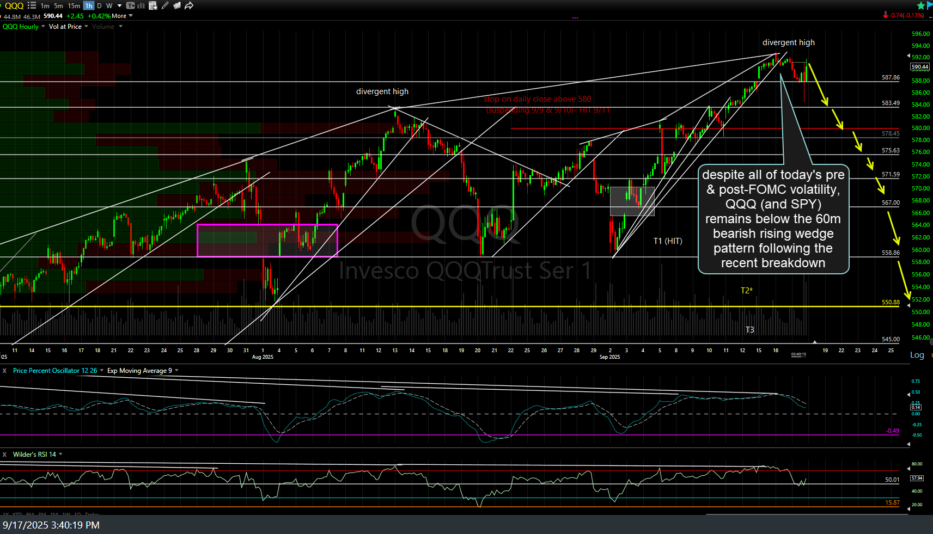The width and height of the screenshot is (933, 534).
Task: Switch to the Weekly (W) timeframe
Action: click(109, 5)
